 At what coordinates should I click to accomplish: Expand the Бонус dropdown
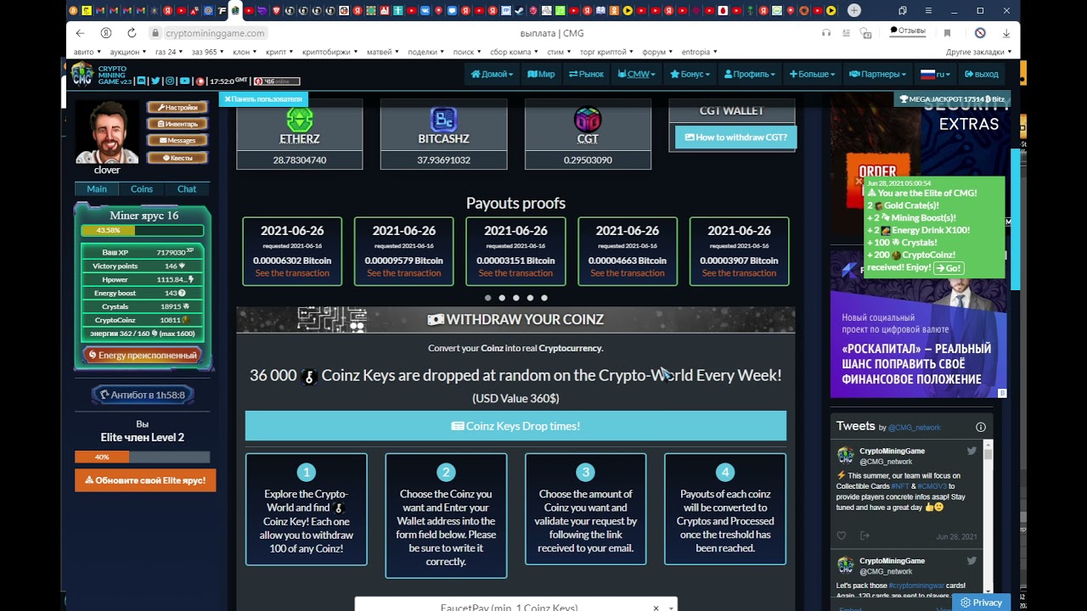690,74
